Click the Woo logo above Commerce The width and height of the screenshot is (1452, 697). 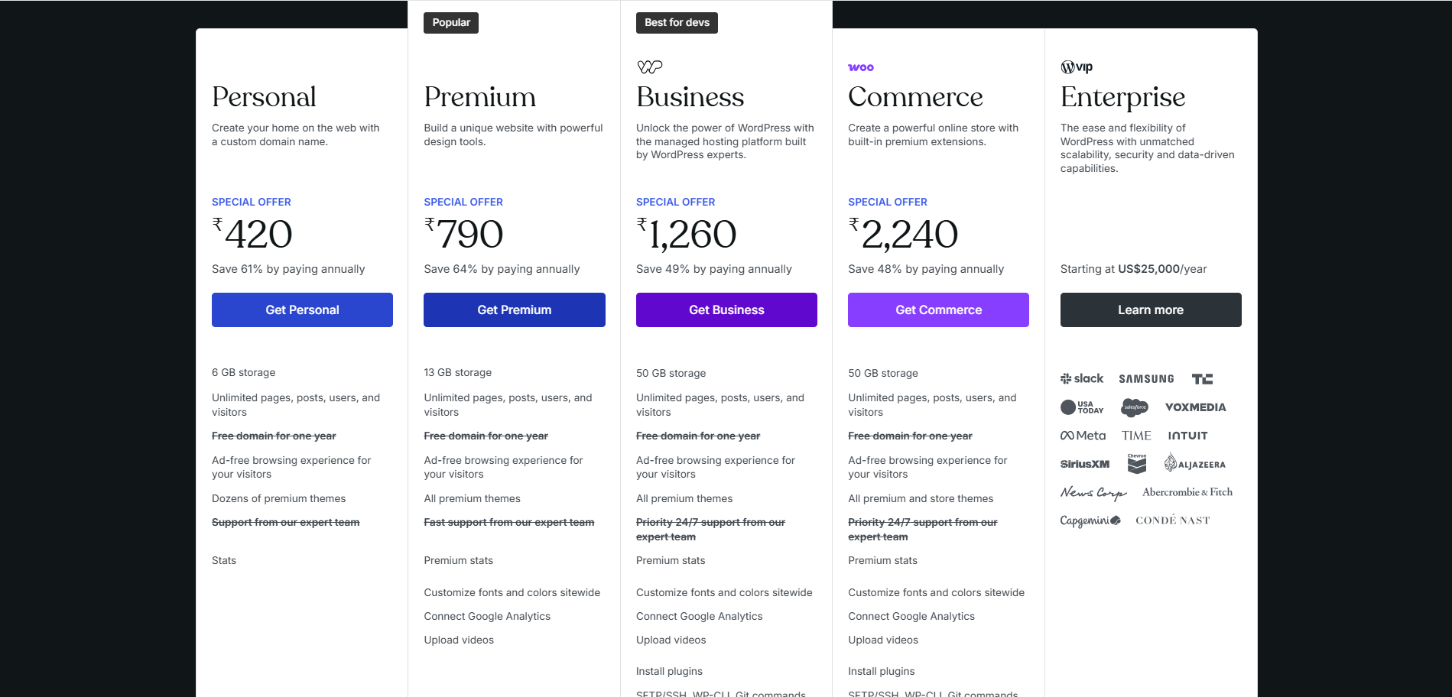pos(860,67)
